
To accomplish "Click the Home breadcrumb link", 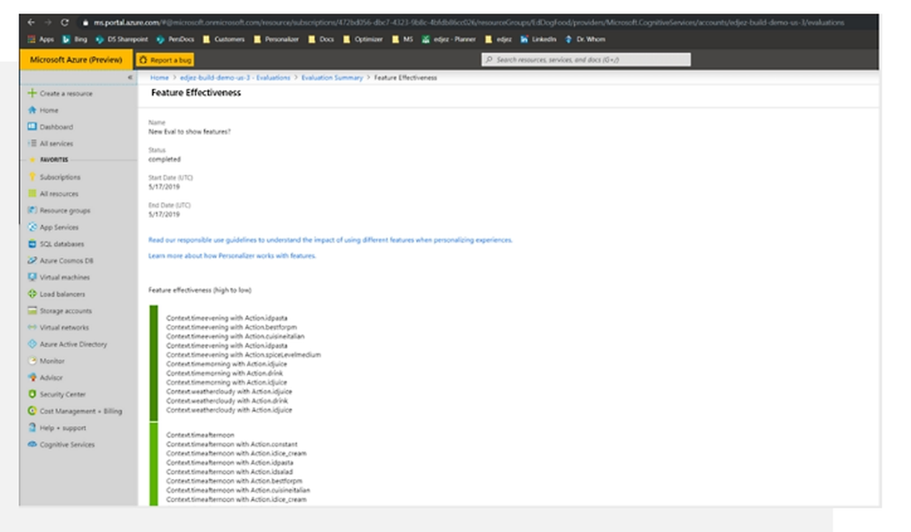I will coord(159,77).
